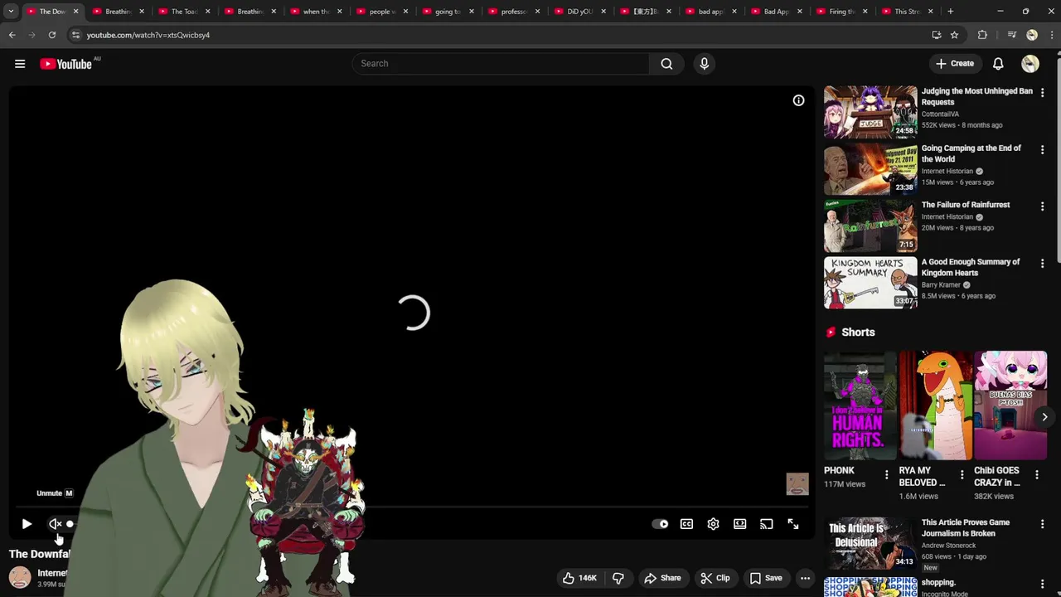The width and height of the screenshot is (1061, 597).
Task: Cast video to TV
Action: [x=766, y=524]
